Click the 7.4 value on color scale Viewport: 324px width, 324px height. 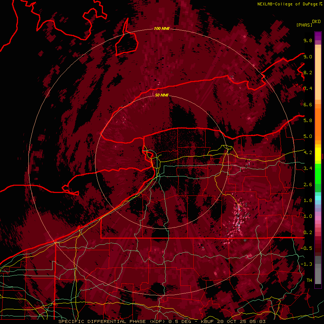(x=308, y=89)
